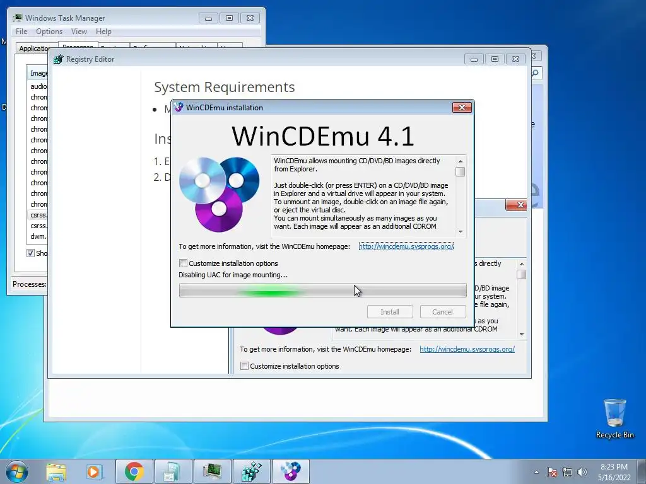Close the Registry Editor window
The image size is (646, 484).
[x=515, y=59]
